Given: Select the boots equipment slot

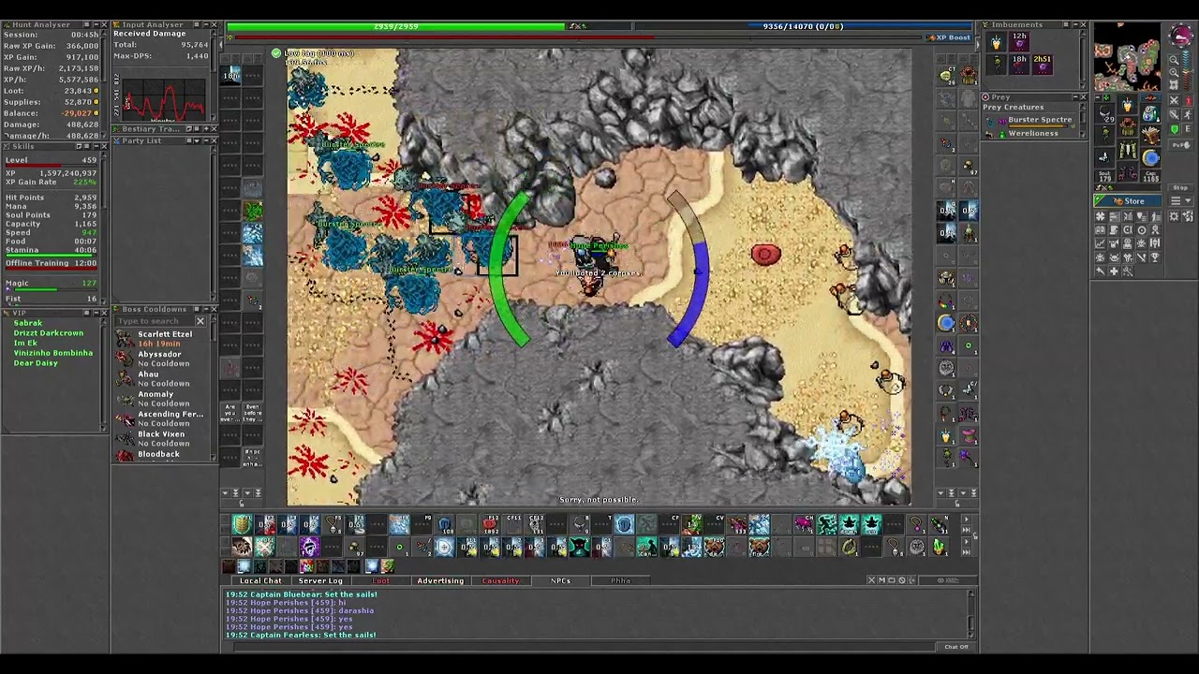Looking at the screenshot, I should pyautogui.click(x=1128, y=172).
